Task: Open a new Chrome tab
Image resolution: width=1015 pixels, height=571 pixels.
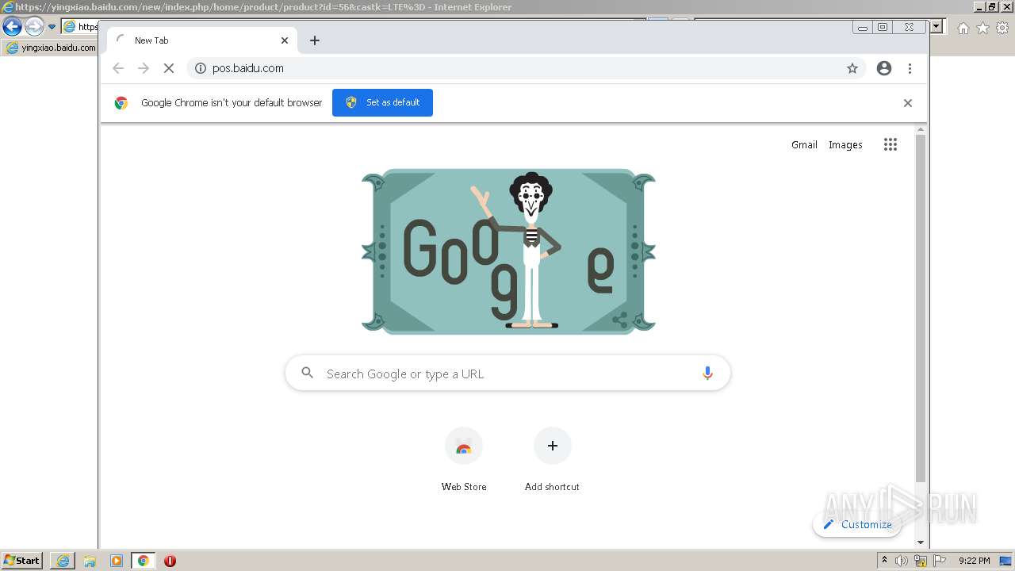Action: 315,40
